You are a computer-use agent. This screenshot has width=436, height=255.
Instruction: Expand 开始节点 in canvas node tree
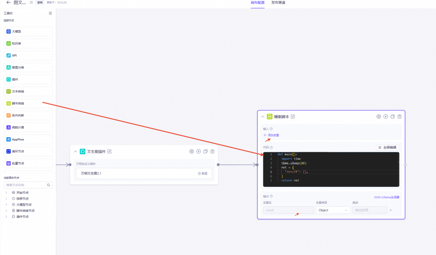point(6,193)
